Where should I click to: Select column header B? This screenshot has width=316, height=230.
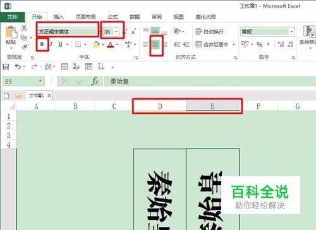pyautogui.click(x=75, y=106)
